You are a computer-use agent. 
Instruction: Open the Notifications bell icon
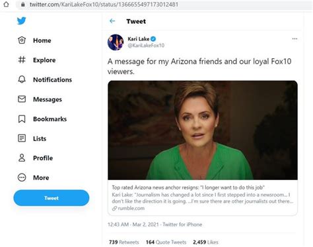22,79
